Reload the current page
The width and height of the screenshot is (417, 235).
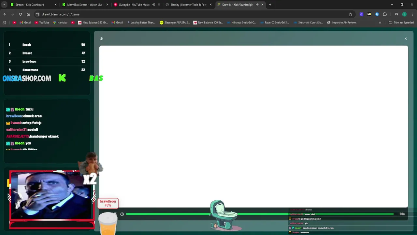(20, 14)
